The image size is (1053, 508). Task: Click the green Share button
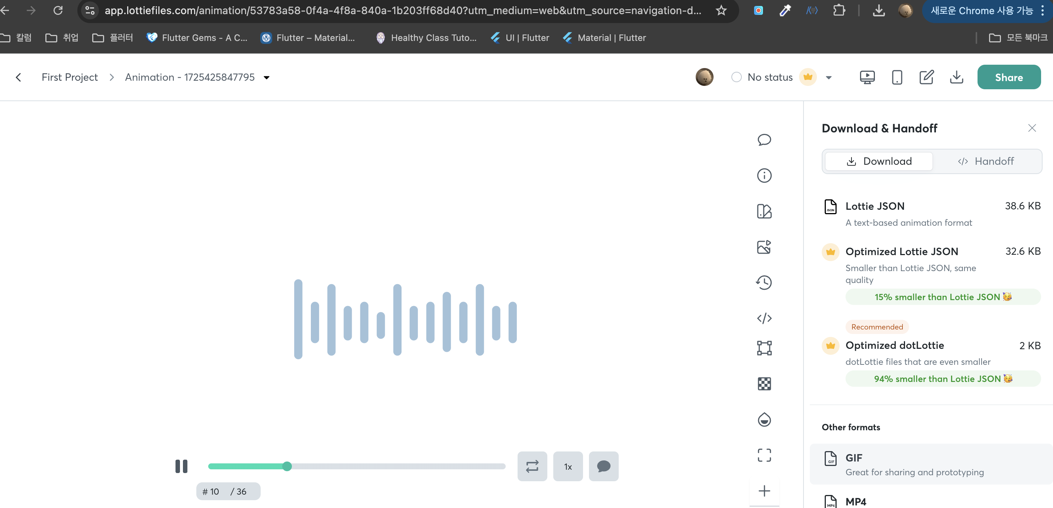1008,77
